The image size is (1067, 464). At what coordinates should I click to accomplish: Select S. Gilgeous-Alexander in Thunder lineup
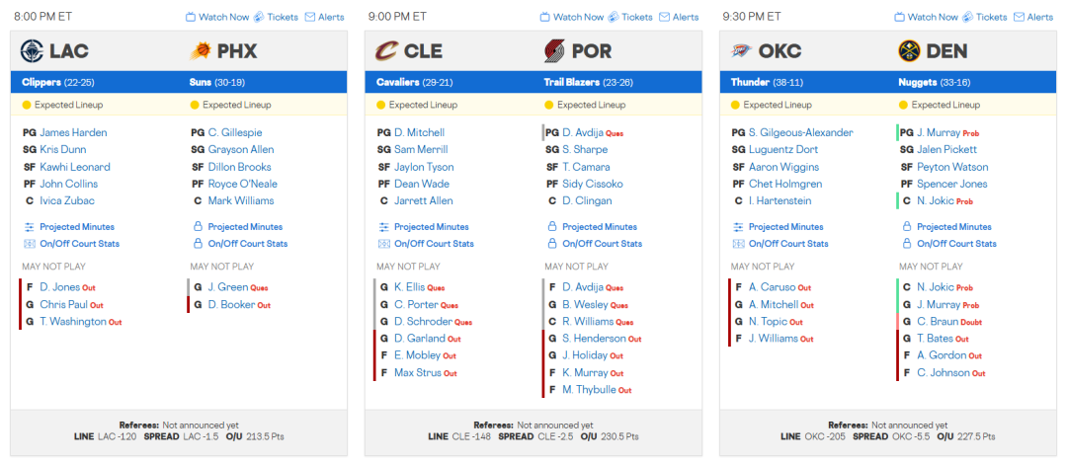800,132
